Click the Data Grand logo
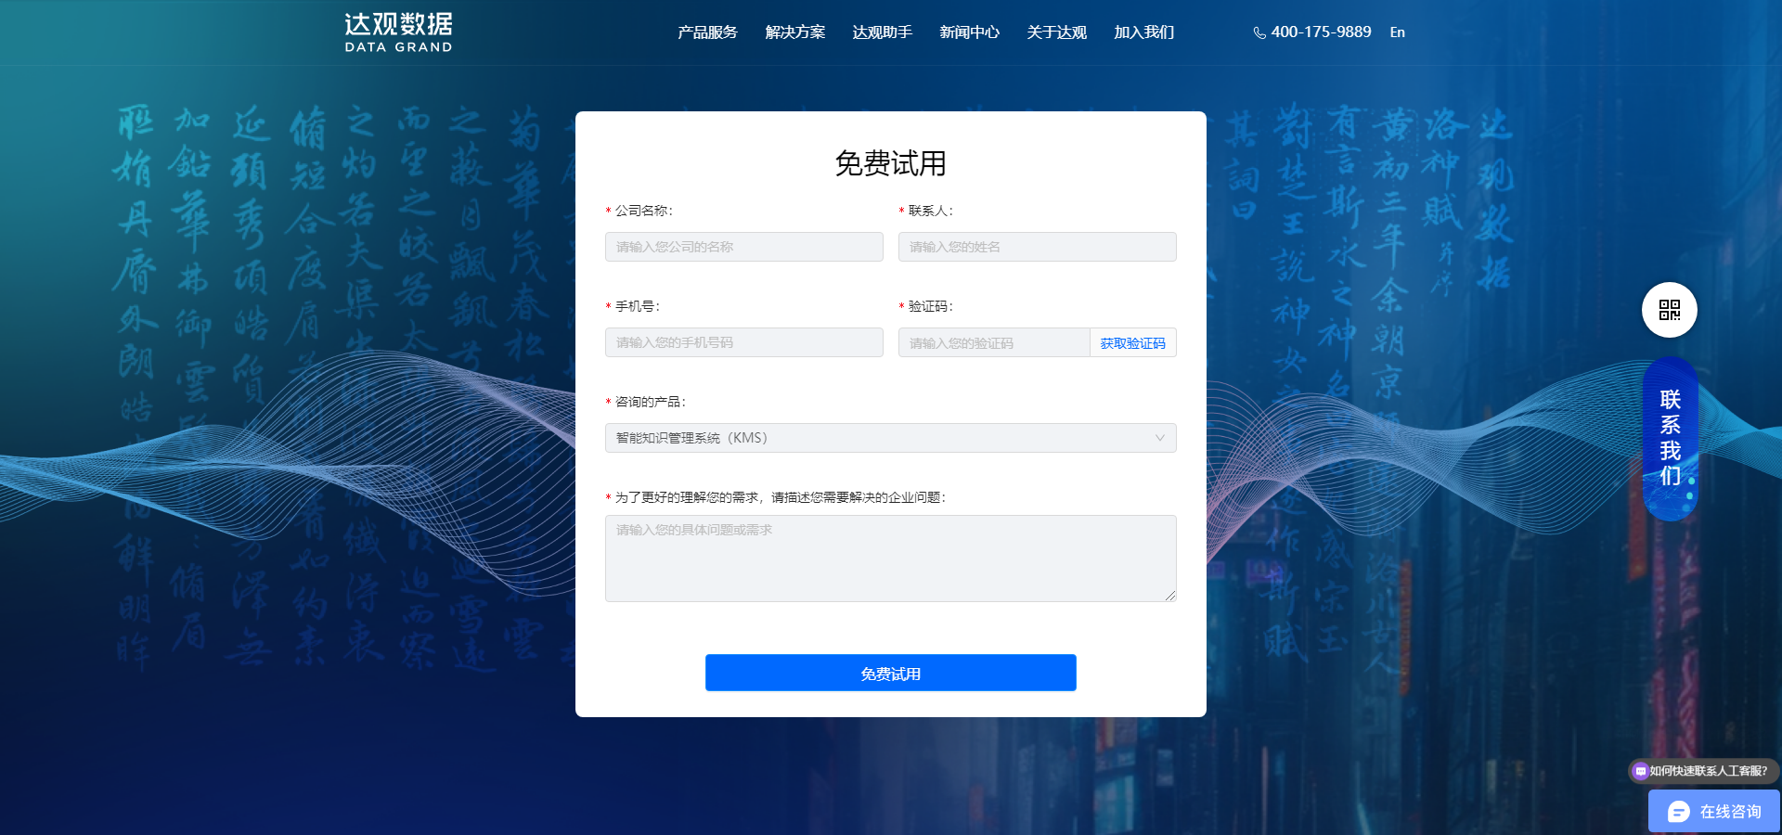The image size is (1782, 835). pos(398,32)
